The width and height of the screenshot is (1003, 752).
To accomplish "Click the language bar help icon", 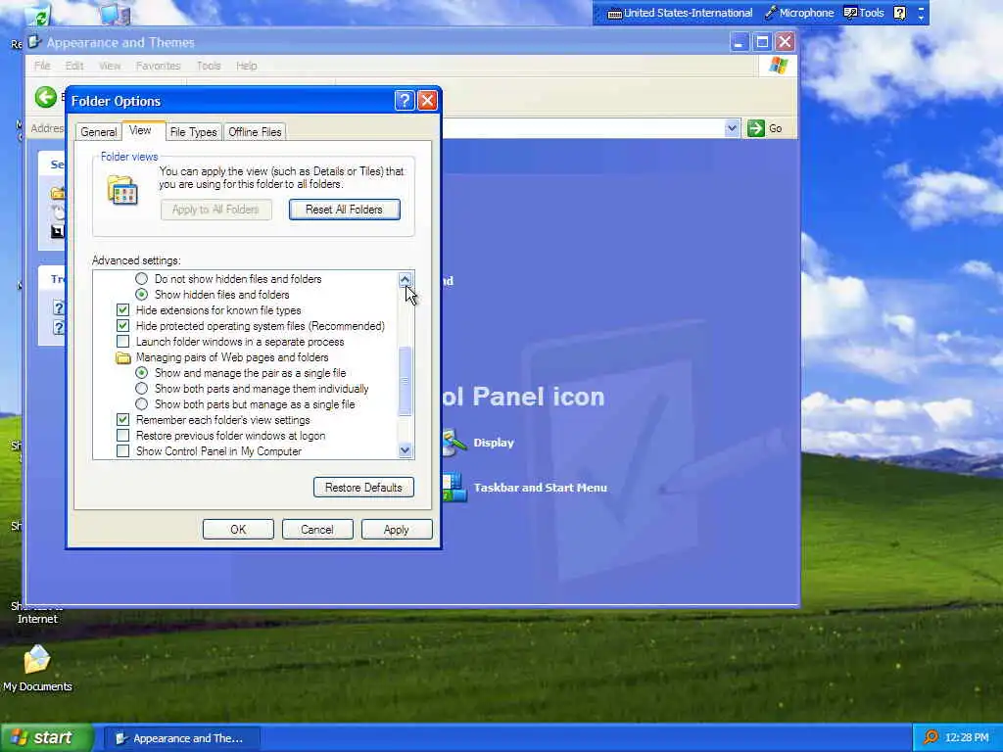I will (899, 13).
